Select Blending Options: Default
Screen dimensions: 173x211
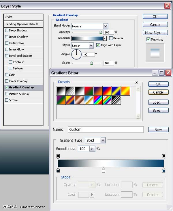click(23, 24)
